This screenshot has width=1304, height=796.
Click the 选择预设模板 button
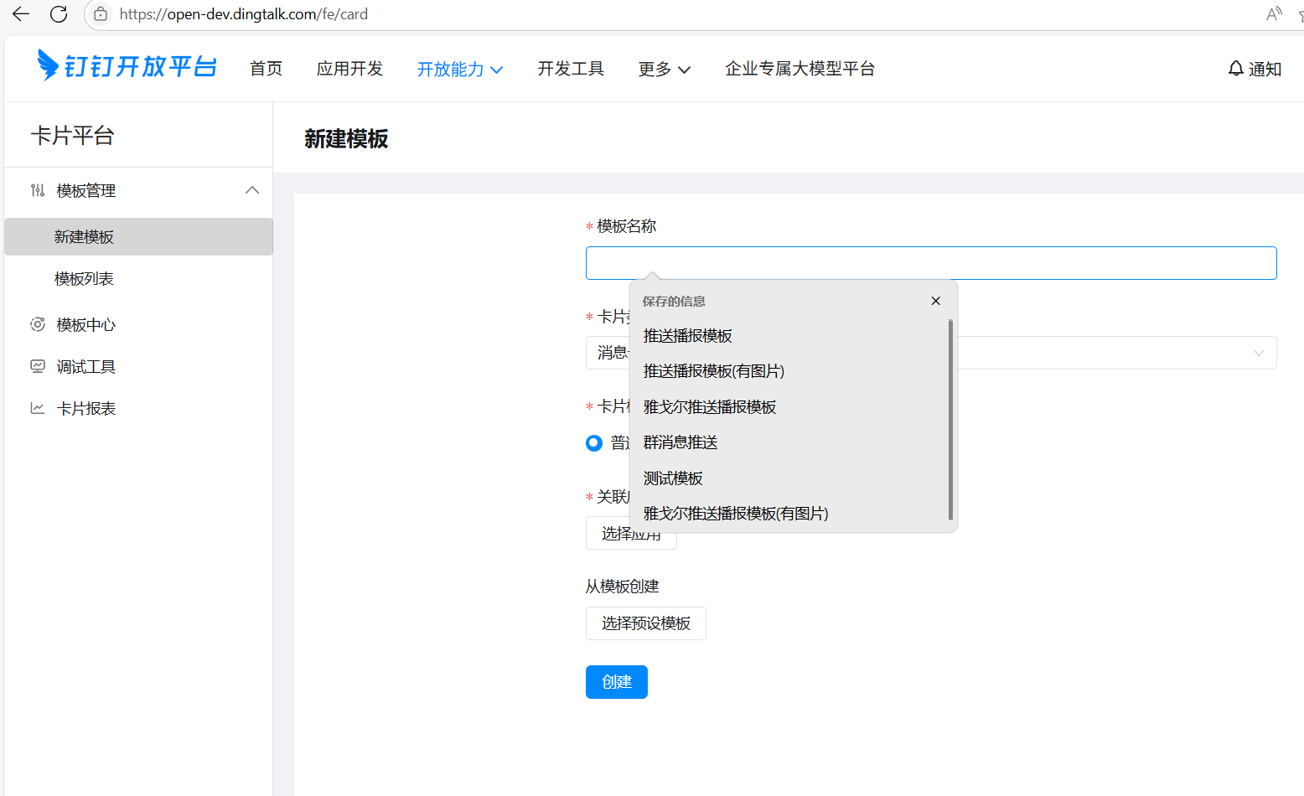(645, 623)
